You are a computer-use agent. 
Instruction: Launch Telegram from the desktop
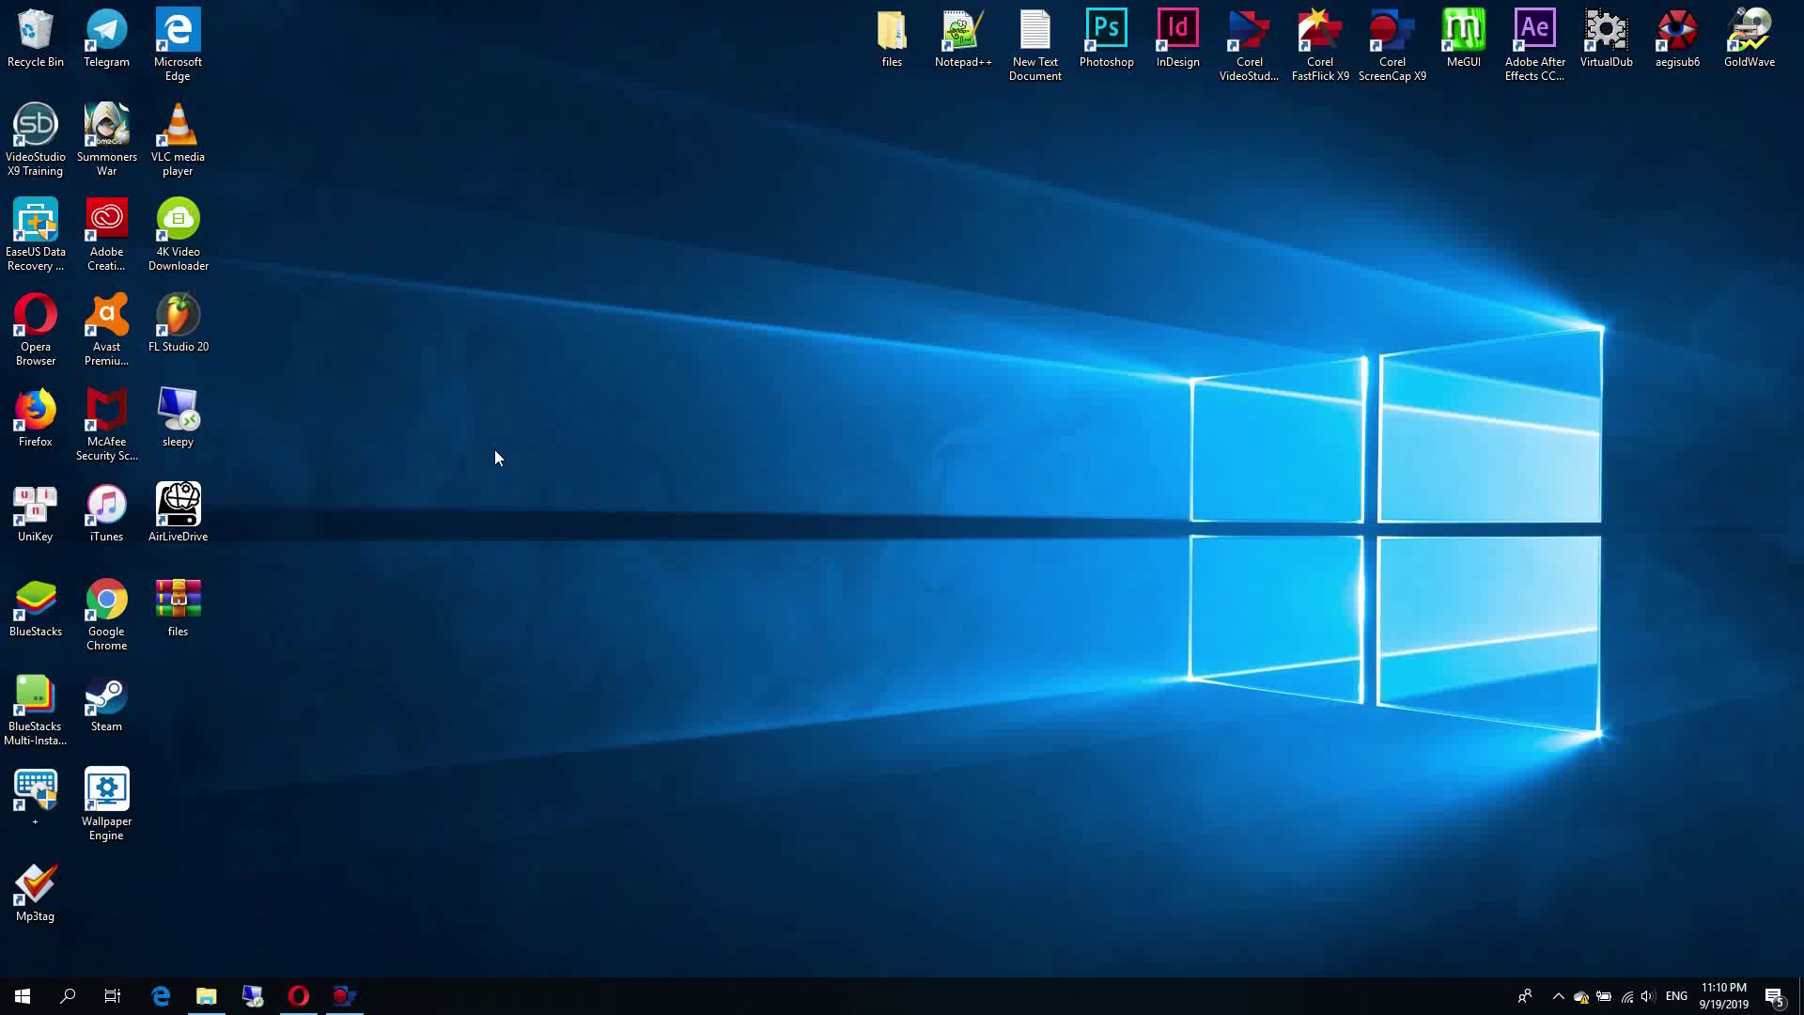coord(106,39)
